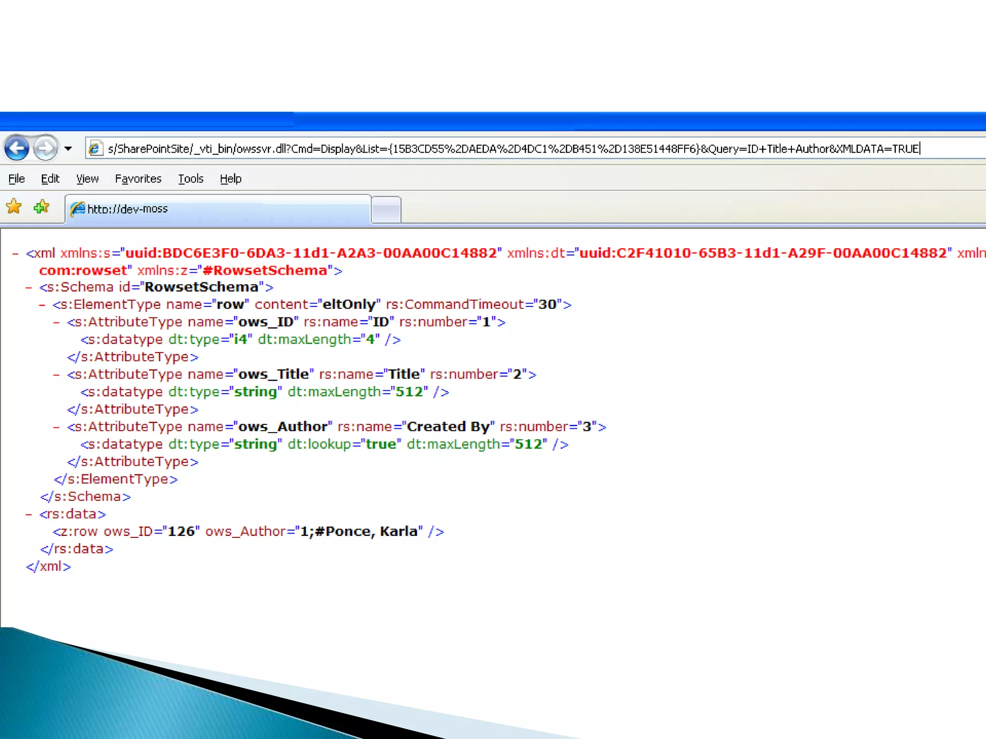
Task: Collapse the ows_Title AttributeType node
Action: pyautogui.click(x=56, y=375)
